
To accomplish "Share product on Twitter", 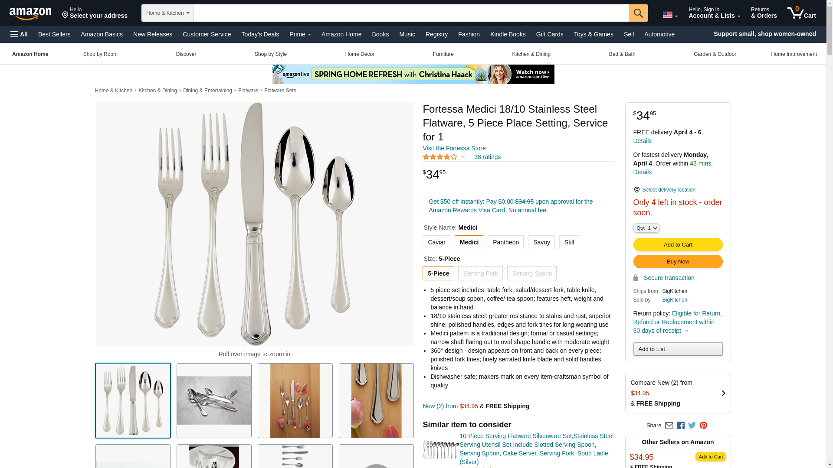I will pos(692,426).
